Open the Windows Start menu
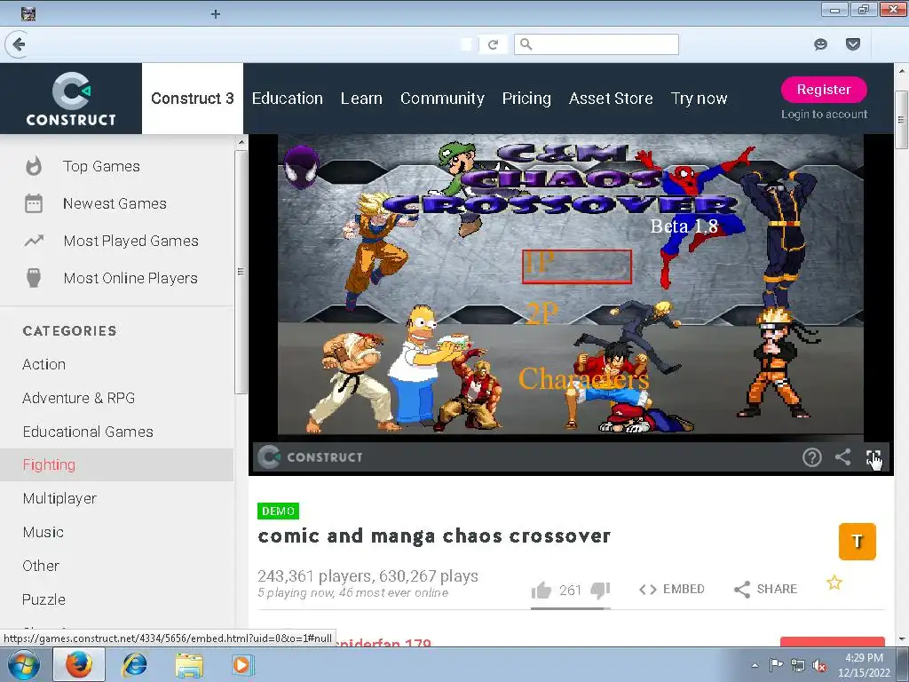Image resolution: width=909 pixels, height=682 pixels. 24,665
